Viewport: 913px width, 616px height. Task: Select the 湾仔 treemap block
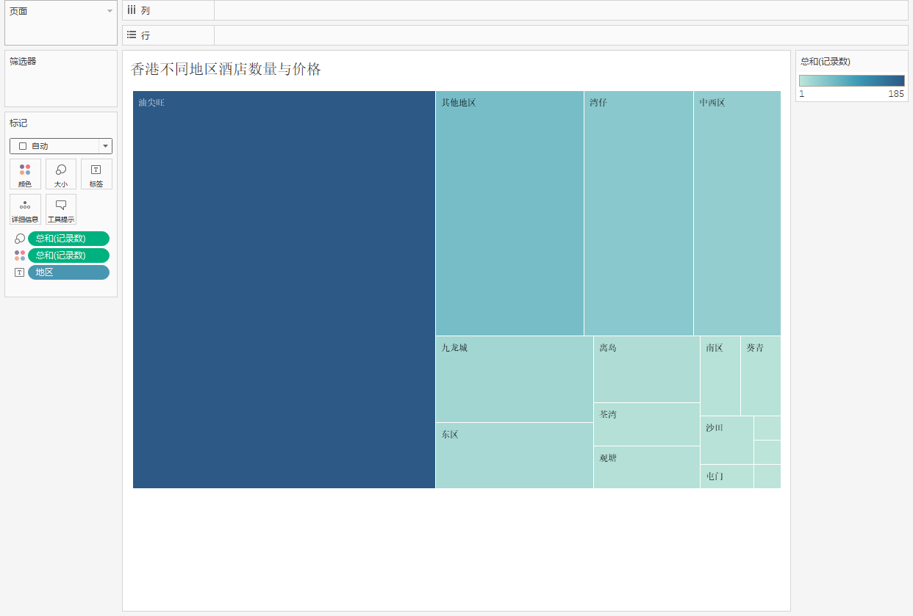tap(639, 213)
